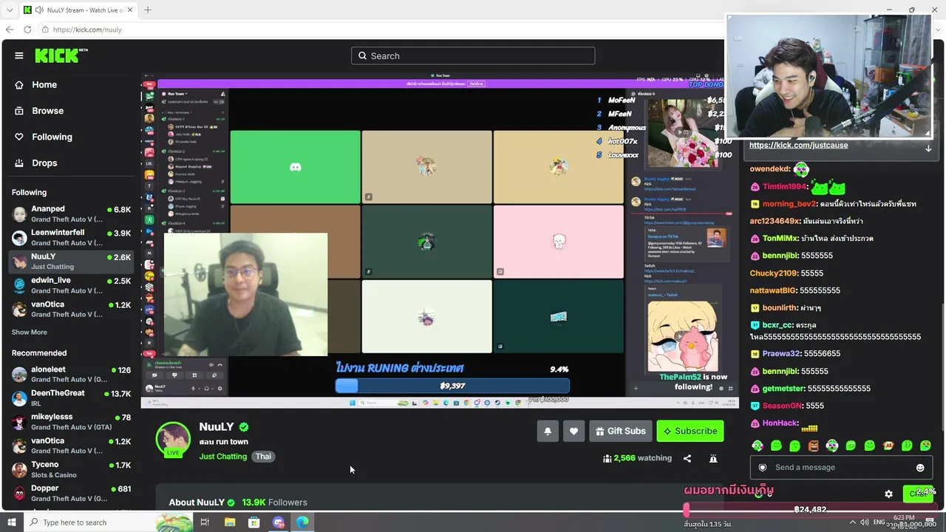Image resolution: width=946 pixels, height=532 pixels.
Task: Close the NuuLY Stream browser tab
Action: point(129,10)
